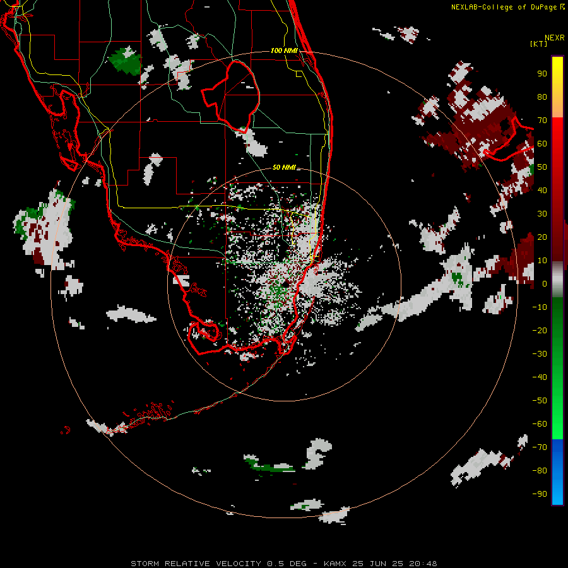The width and height of the screenshot is (568, 568).
Task: Click the 0 value on the velocity scale
Action: (545, 283)
